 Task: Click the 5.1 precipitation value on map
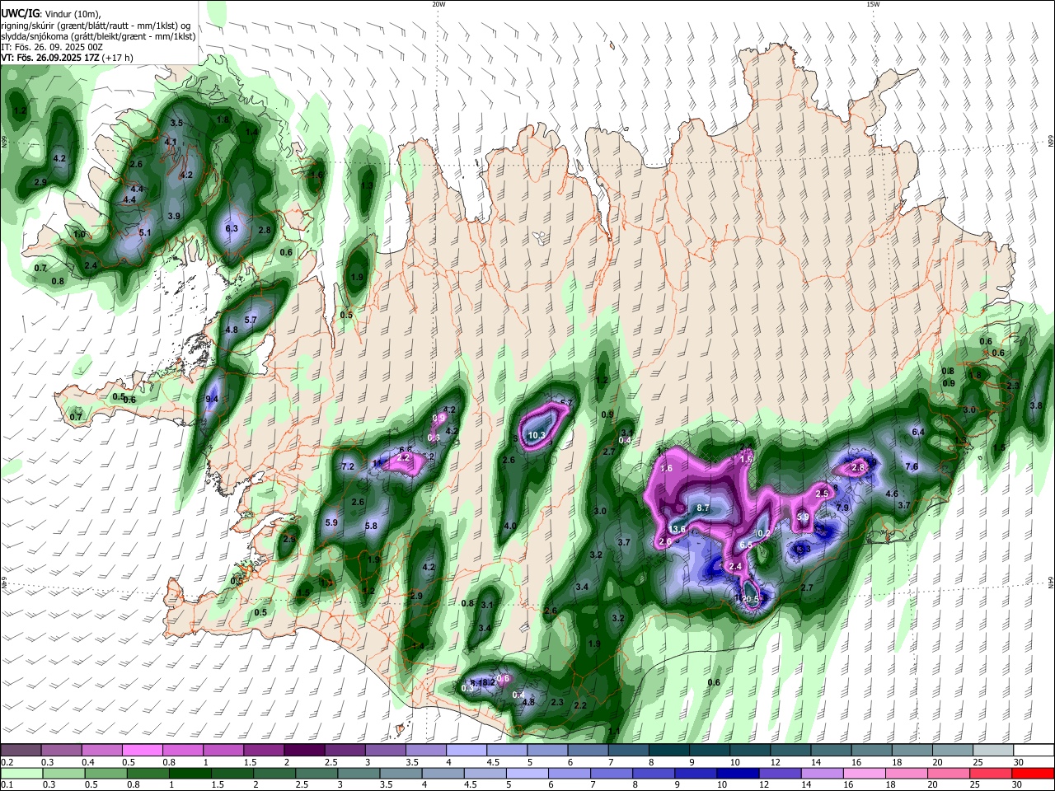click(x=145, y=232)
